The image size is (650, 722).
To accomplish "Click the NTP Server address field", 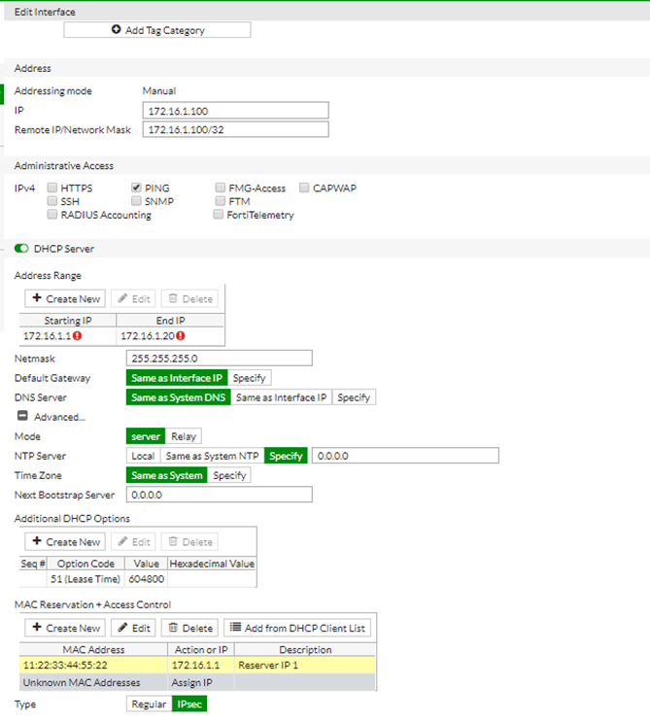I will pyautogui.click(x=405, y=456).
